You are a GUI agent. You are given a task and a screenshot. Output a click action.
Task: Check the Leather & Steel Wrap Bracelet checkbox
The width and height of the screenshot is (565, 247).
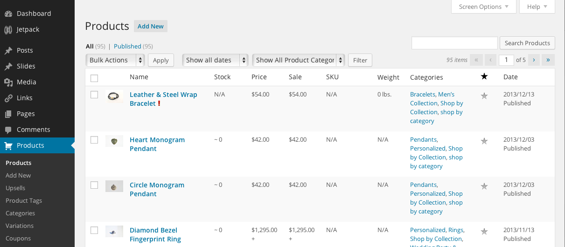pos(94,95)
